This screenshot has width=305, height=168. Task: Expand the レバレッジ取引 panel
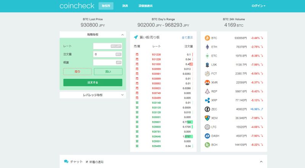(x=93, y=95)
